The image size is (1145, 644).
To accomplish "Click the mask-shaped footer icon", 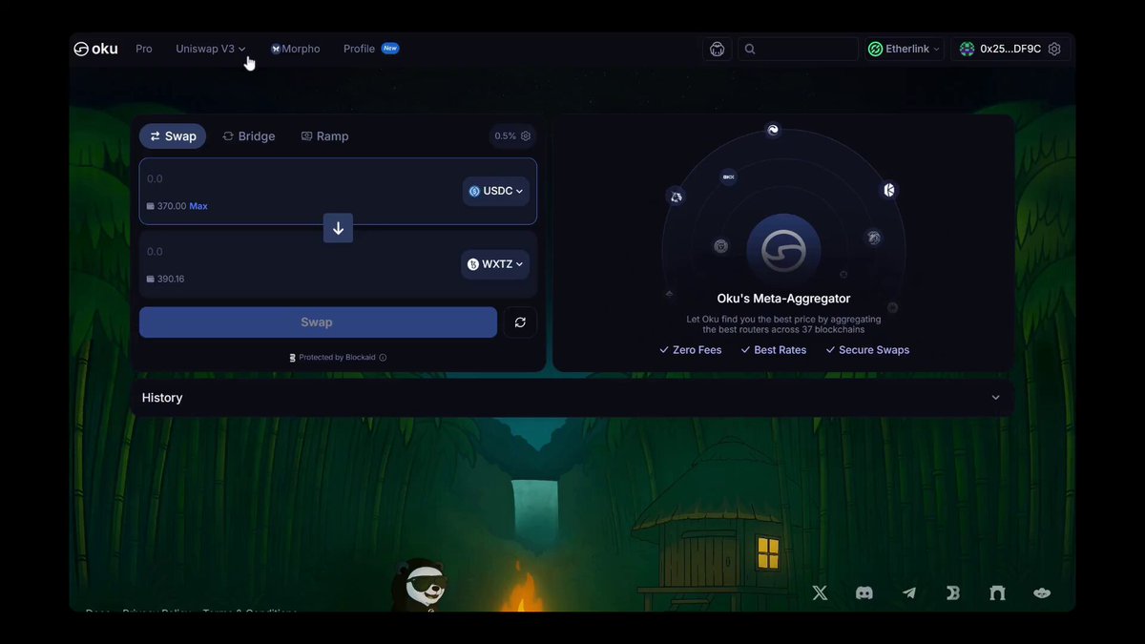I will [x=1042, y=592].
